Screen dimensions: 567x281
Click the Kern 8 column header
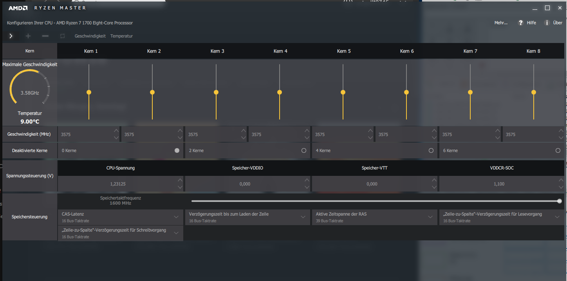pos(533,51)
